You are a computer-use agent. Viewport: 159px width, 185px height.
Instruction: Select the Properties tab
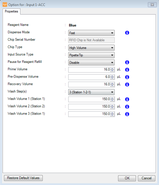[11, 11]
